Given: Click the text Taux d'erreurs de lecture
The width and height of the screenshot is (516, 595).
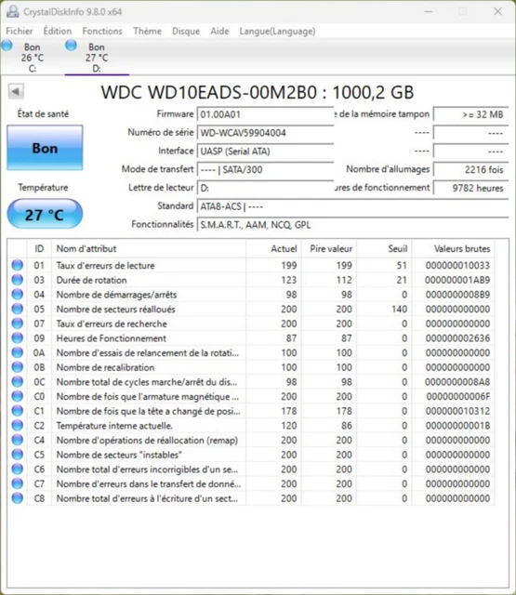Looking at the screenshot, I should [105, 265].
